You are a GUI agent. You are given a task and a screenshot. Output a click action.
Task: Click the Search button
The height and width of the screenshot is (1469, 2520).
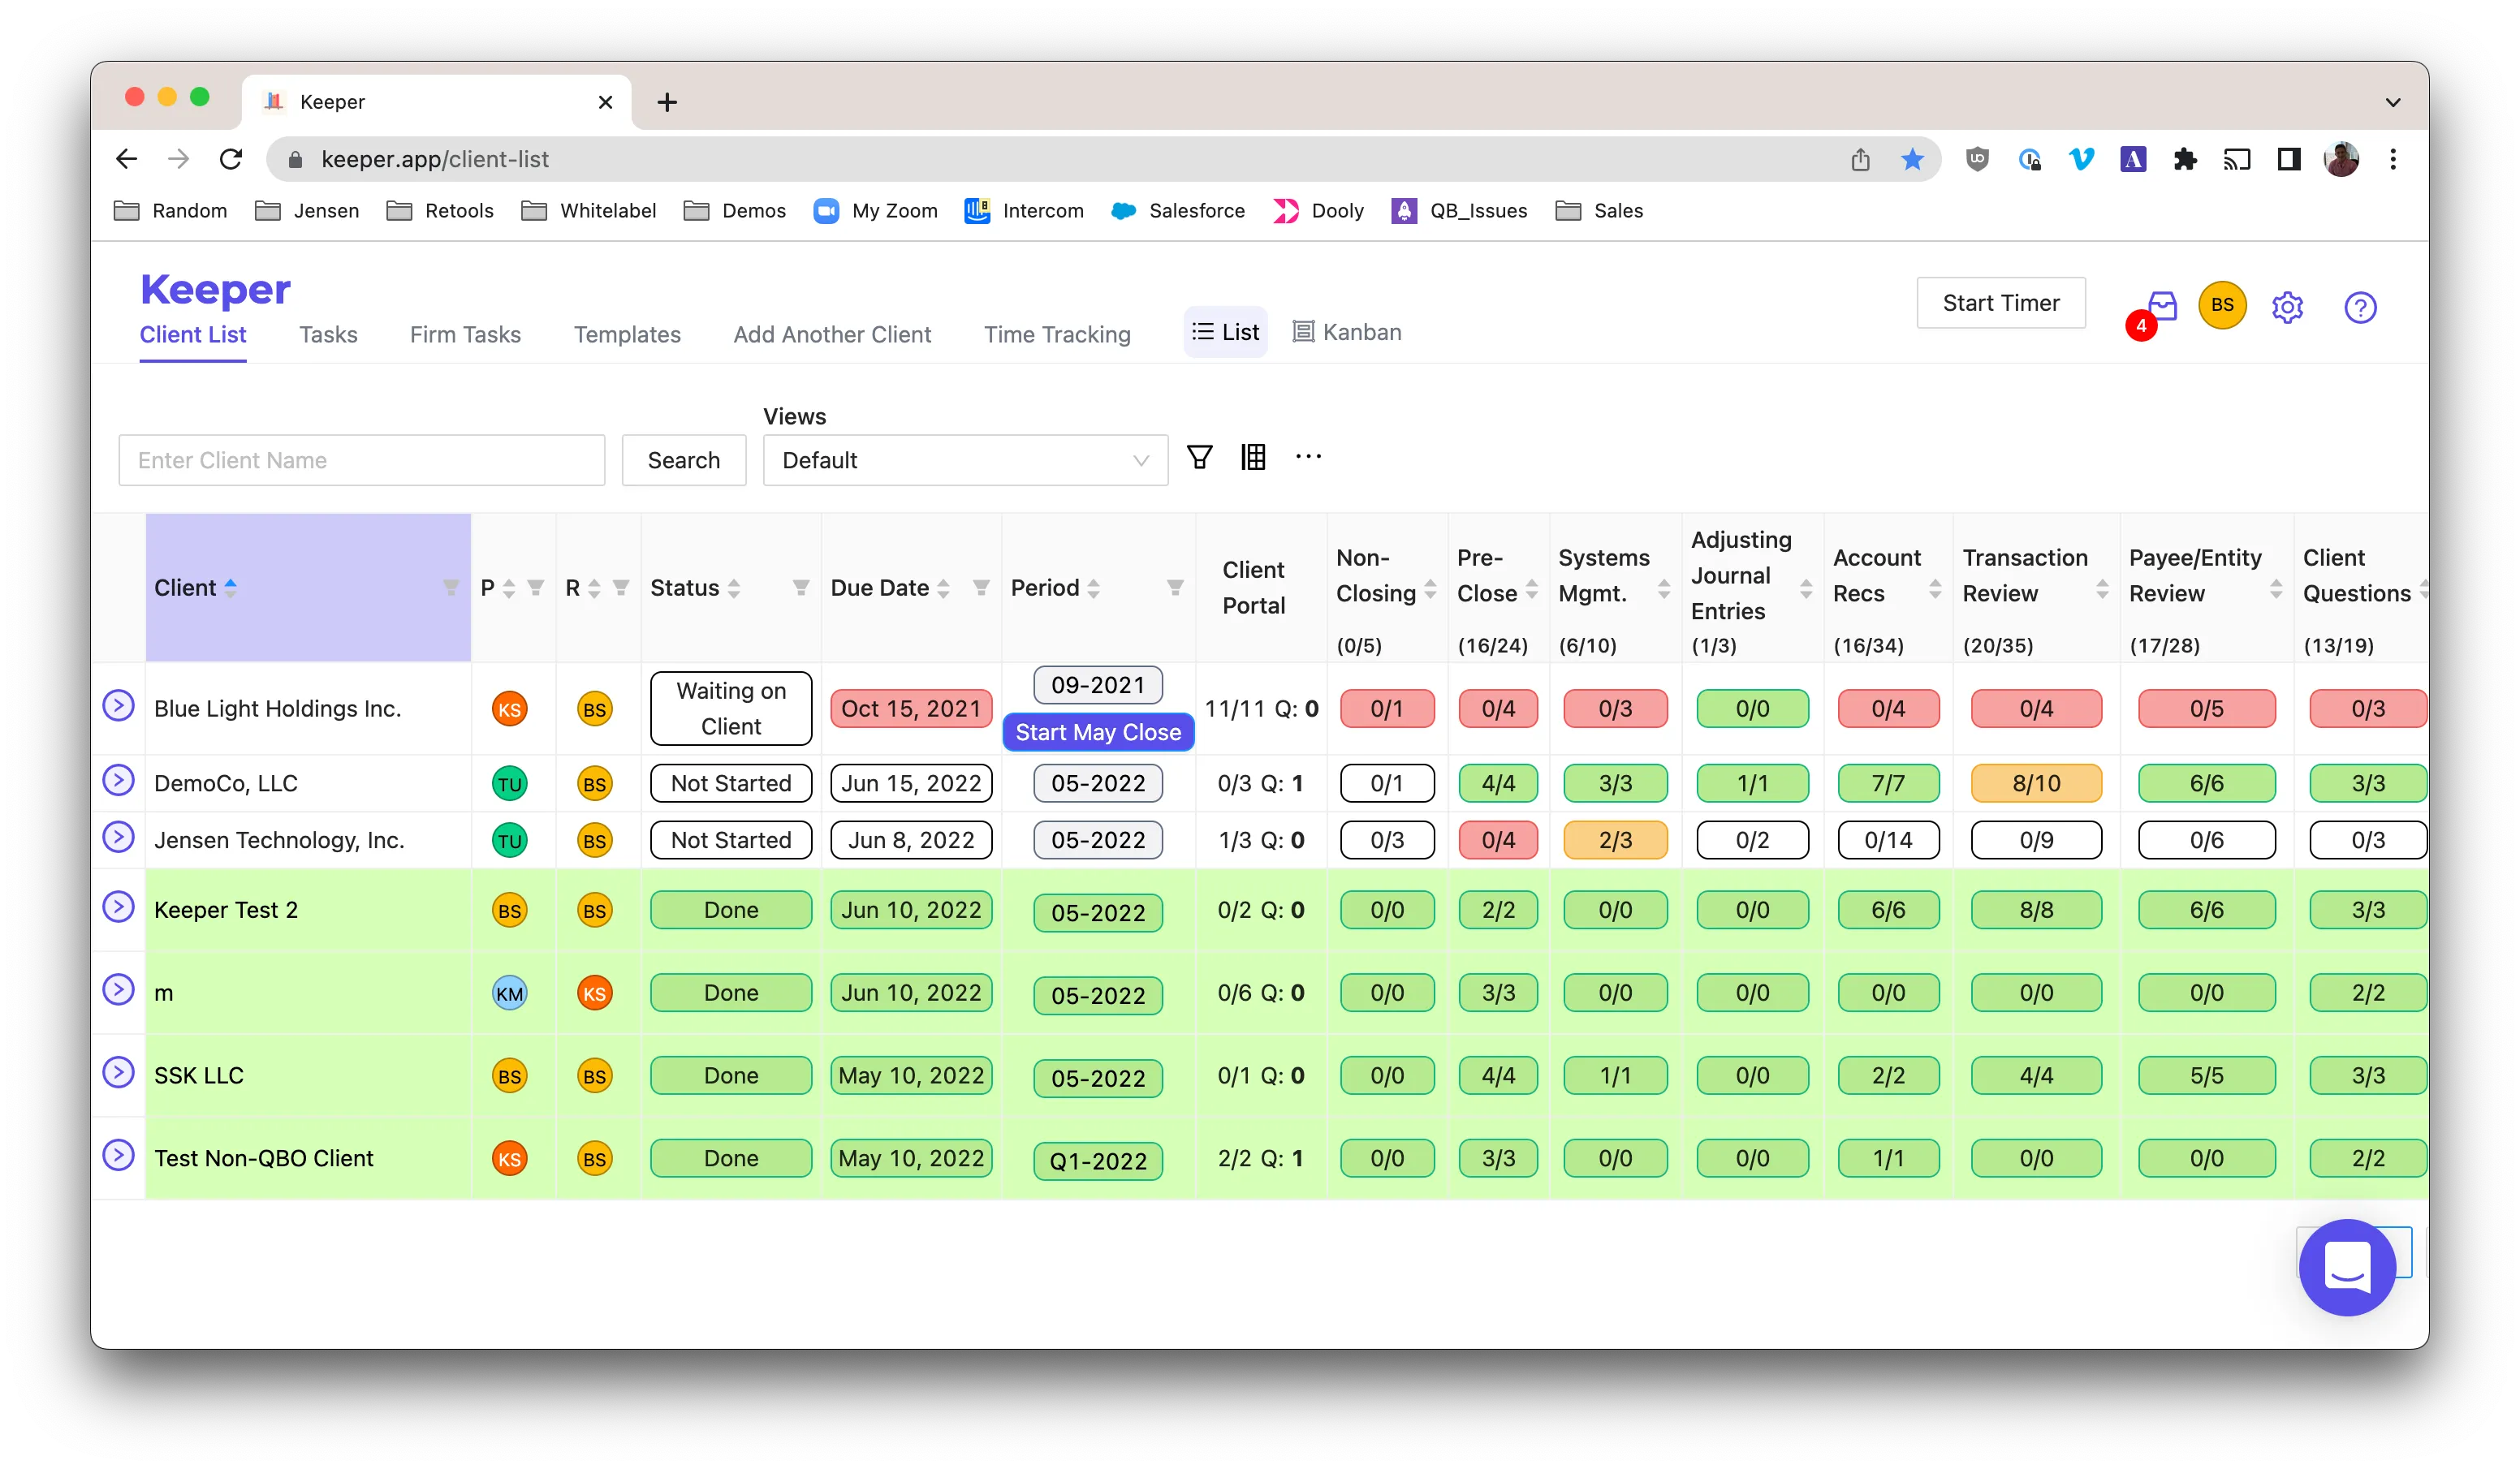tap(684, 460)
